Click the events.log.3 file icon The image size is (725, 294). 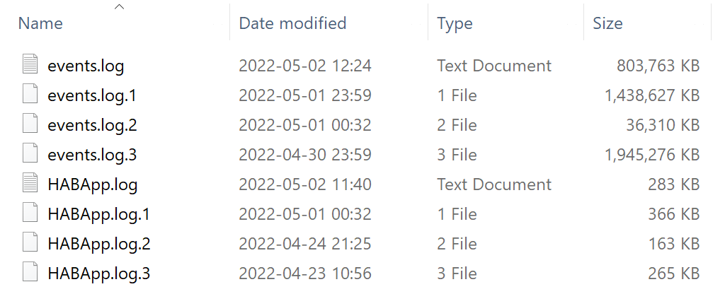coord(30,155)
